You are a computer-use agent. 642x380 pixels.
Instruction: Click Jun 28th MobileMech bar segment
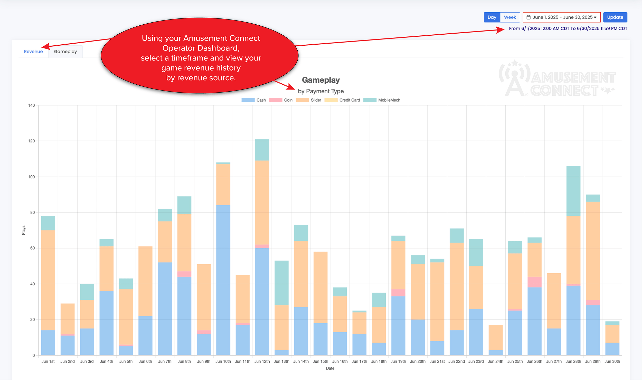(x=573, y=191)
